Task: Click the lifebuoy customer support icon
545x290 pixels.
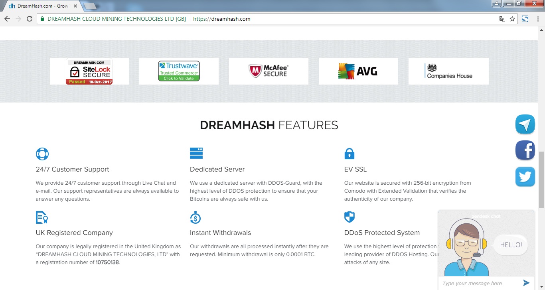Action: coord(42,154)
